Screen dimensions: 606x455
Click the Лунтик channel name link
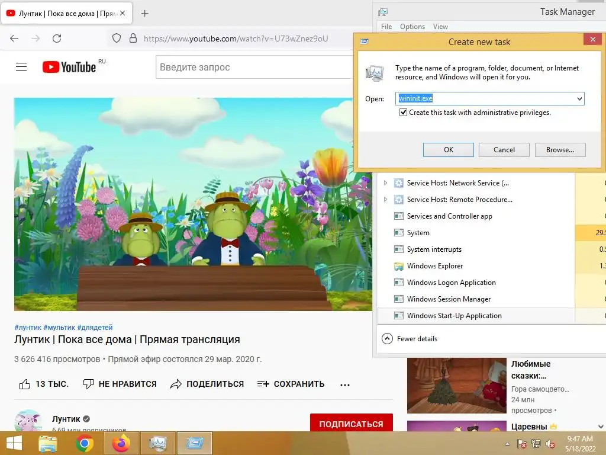[66, 419]
